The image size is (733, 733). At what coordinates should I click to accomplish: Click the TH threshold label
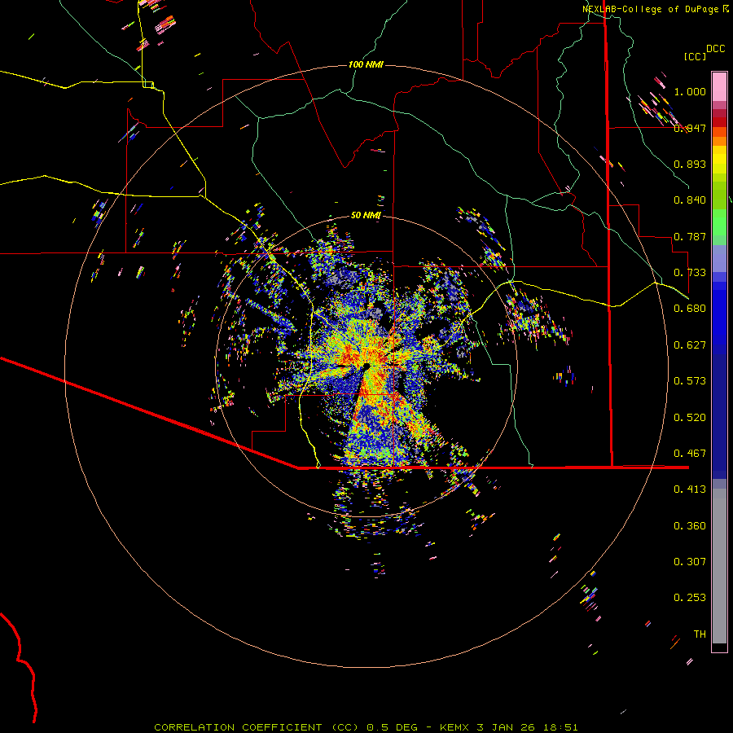pos(700,634)
